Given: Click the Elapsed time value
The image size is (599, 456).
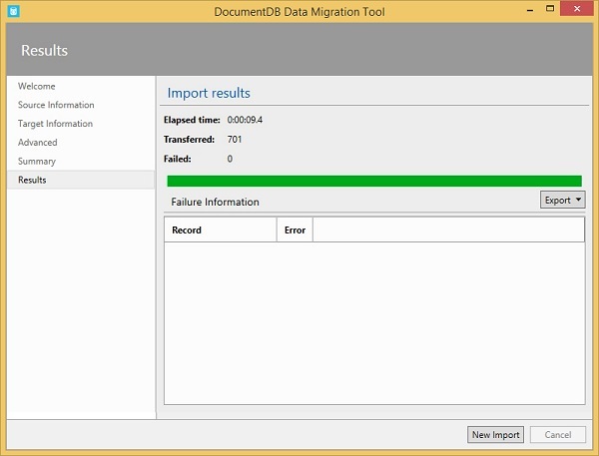Looking at the screenshot, I should pos(245,120).
